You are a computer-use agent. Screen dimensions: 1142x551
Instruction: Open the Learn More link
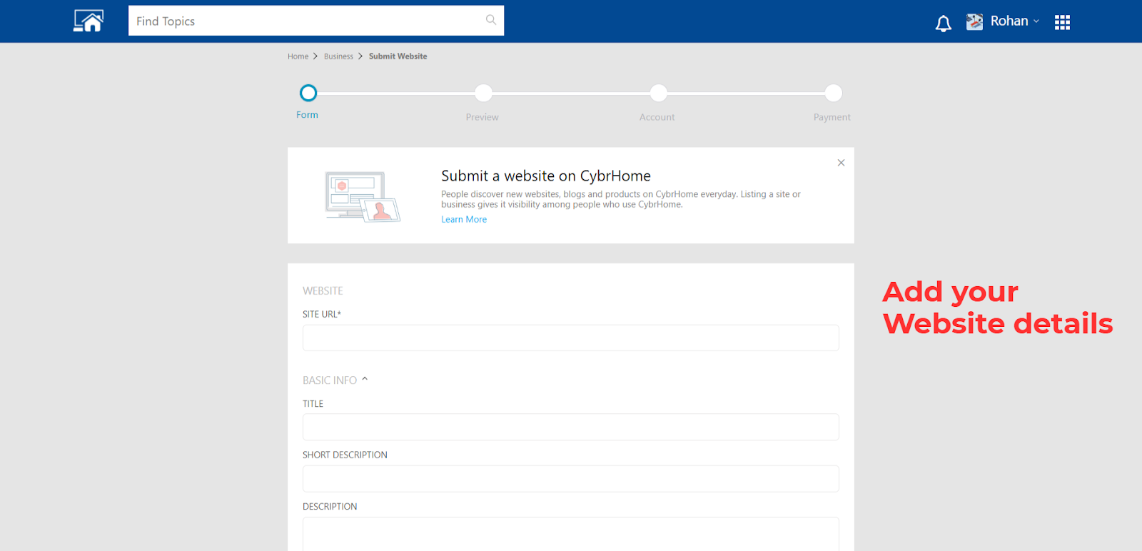[464, 219]
